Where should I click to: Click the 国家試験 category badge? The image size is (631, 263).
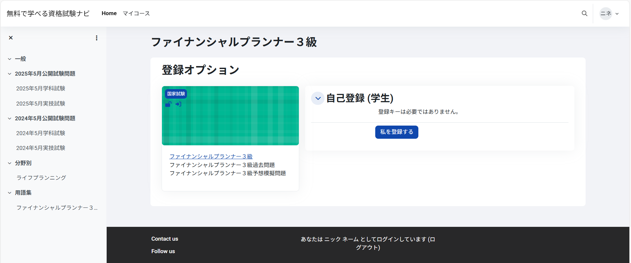pyautogui.click(x=176, y=94)
